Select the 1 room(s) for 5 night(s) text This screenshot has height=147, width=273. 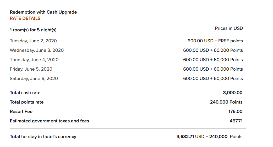pos(33,30)
